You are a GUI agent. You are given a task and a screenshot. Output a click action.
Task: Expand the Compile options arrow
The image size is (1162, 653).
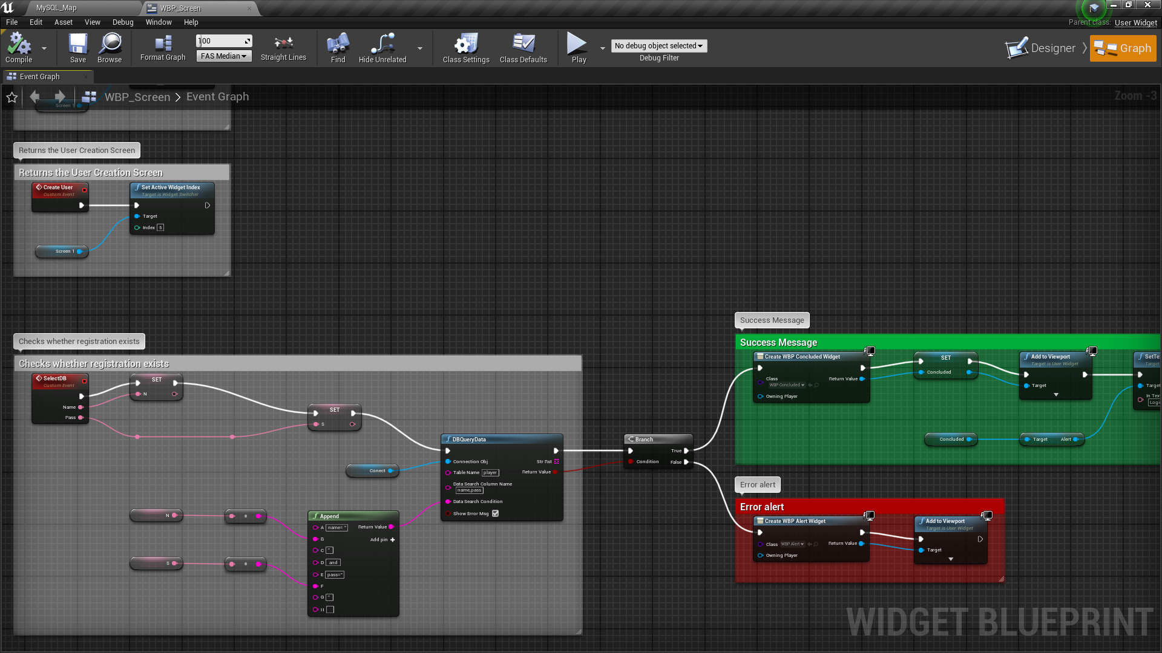(x=44, y=48)
